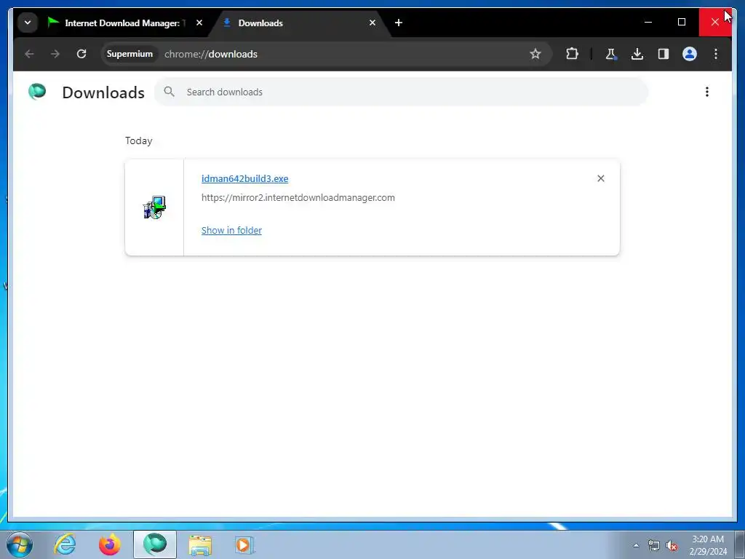Open the toolbar Downloads arrow icon

point(637,54)
